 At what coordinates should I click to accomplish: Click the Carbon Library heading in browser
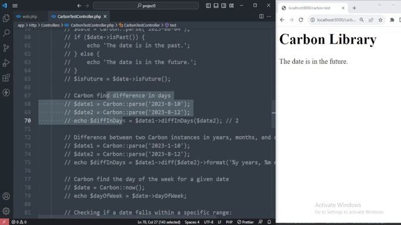click(x=328, y=39)
